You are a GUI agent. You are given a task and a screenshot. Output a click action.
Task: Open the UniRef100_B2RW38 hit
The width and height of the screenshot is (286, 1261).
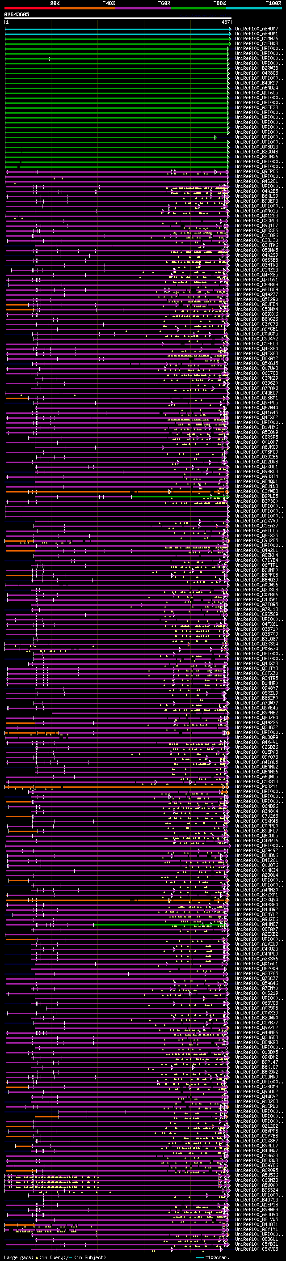coord(257,68)
